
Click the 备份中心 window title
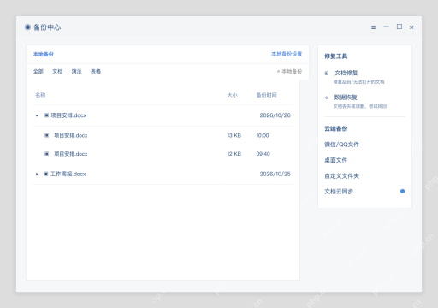point(47,27)
